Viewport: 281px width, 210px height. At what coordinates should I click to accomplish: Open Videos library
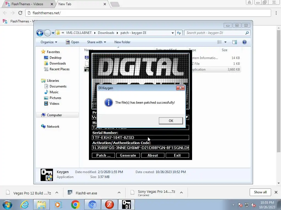tap(54, 104)
